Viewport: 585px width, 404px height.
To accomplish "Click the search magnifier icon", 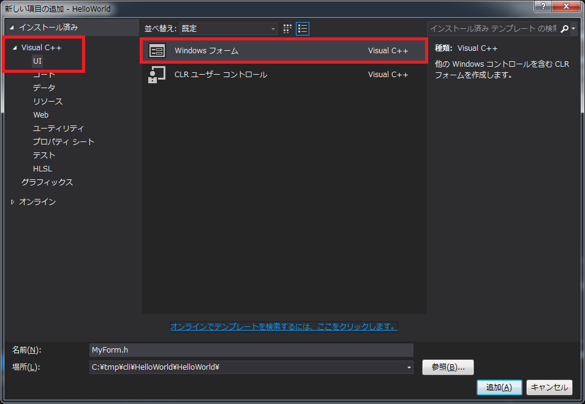I will coord(565,29).
